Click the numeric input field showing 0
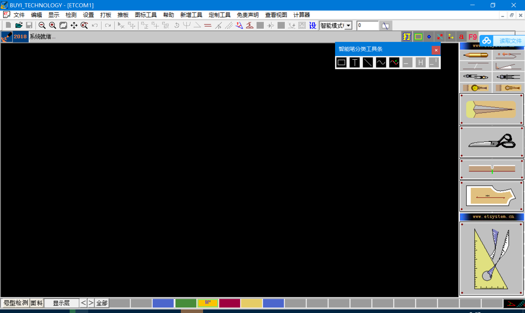The image size is (525, 313). tap(367, 25)
